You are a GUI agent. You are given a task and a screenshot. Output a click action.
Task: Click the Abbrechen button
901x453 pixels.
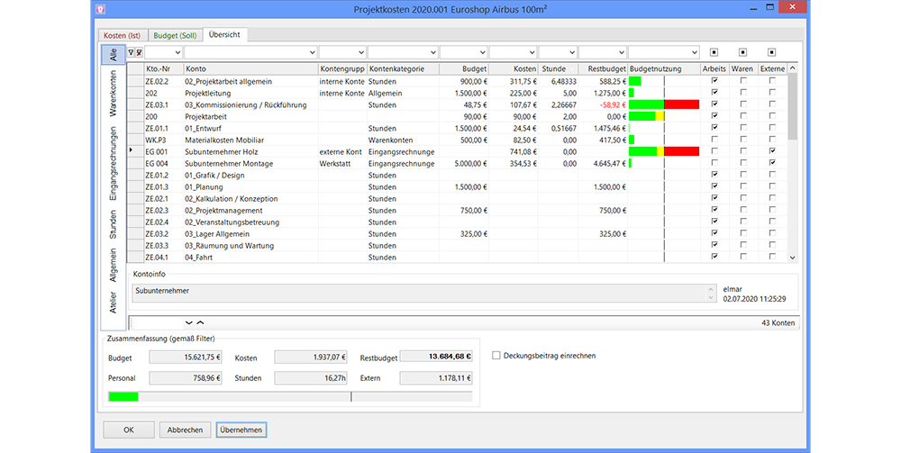pos(185,430)
